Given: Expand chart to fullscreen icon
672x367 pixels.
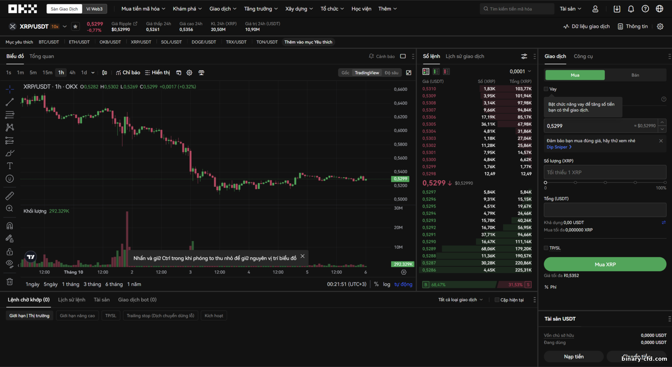Looking at the screenshot, I should point(409,73).
